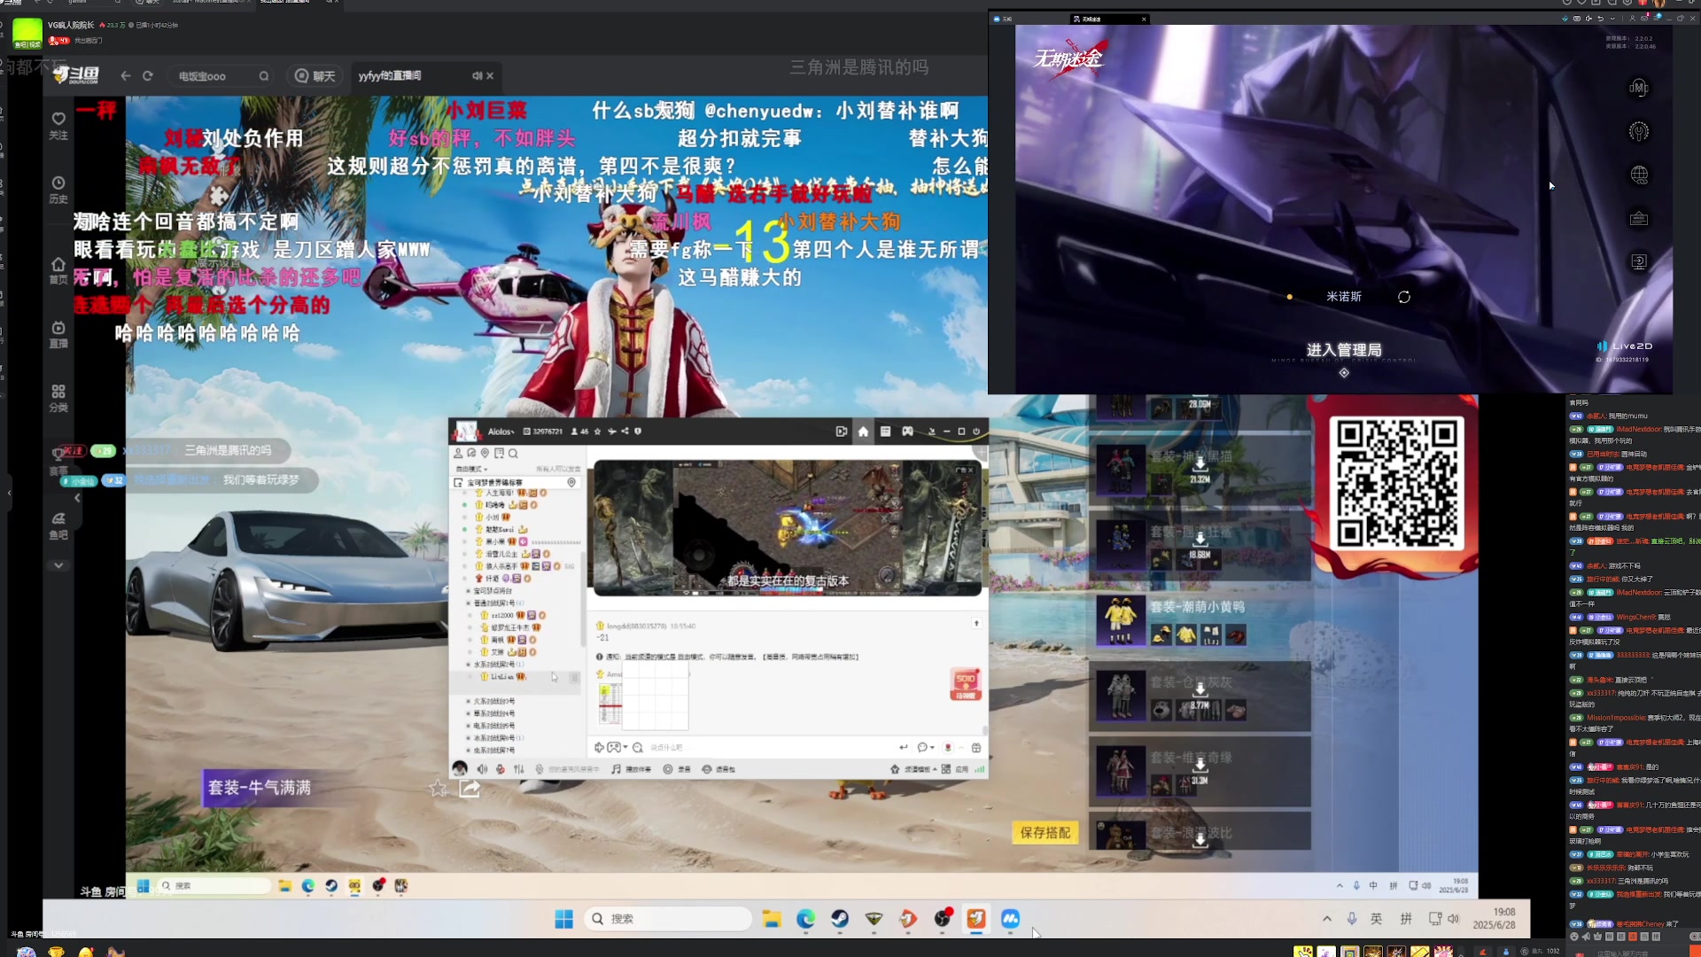Open 历史 in the Douyu sidebar

[58, 190]
